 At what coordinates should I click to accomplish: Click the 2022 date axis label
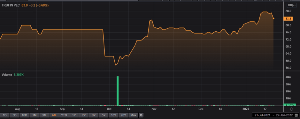coord(246,109)
